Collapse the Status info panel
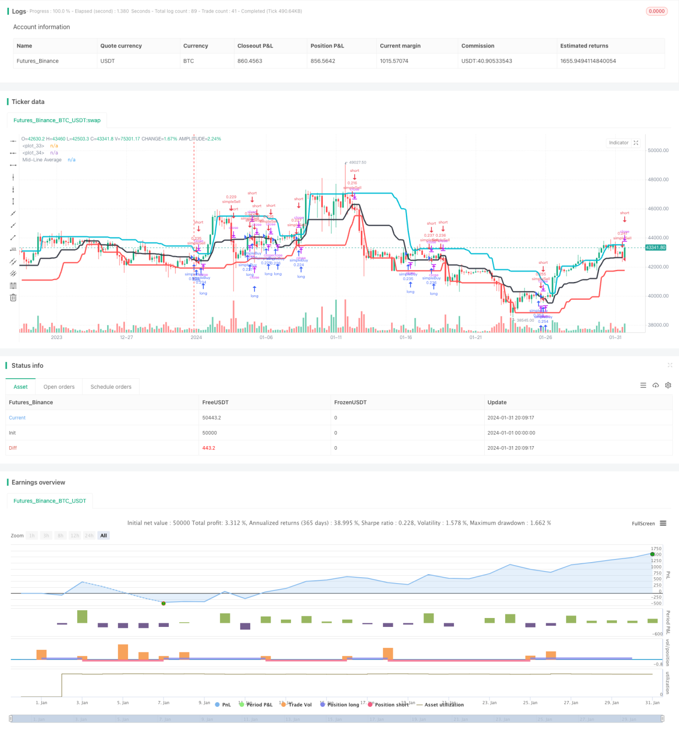Screen dimensions: 679x734 (x=670, y=365)
